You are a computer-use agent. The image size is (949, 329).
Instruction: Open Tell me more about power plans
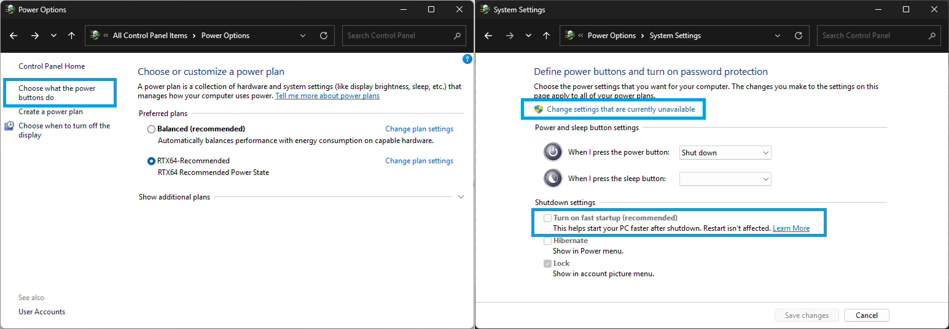[327, 96]
